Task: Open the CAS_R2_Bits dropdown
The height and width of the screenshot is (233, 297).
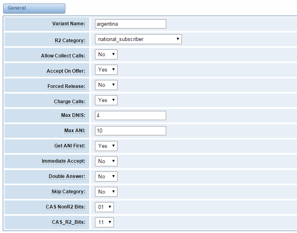Action: (x=104, y=222)
